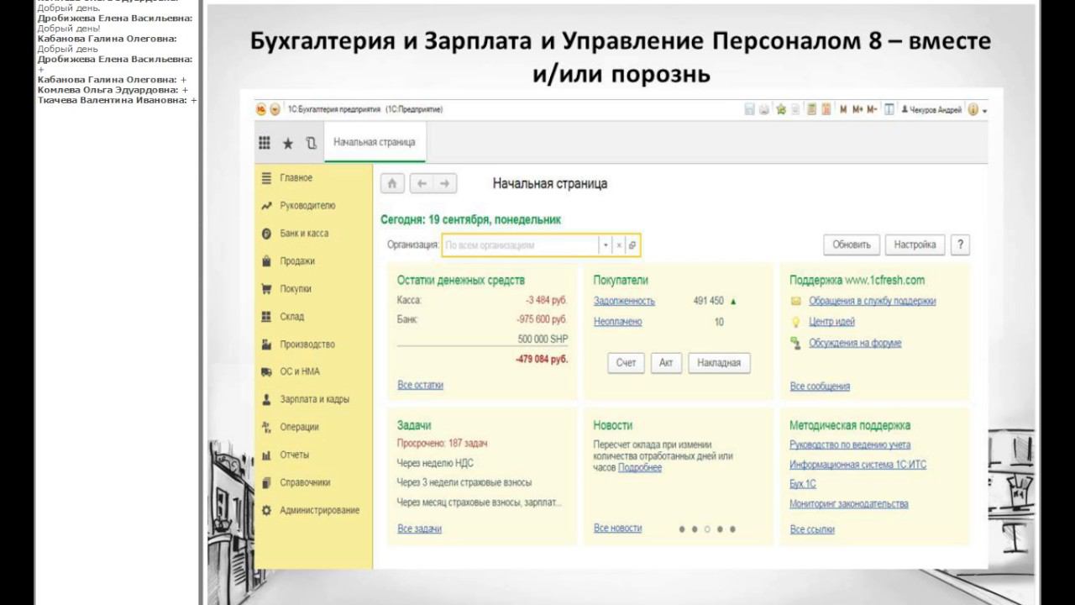Screen dimensions: 1075x605
Task: Click the question mark help button
Action: 961,245
